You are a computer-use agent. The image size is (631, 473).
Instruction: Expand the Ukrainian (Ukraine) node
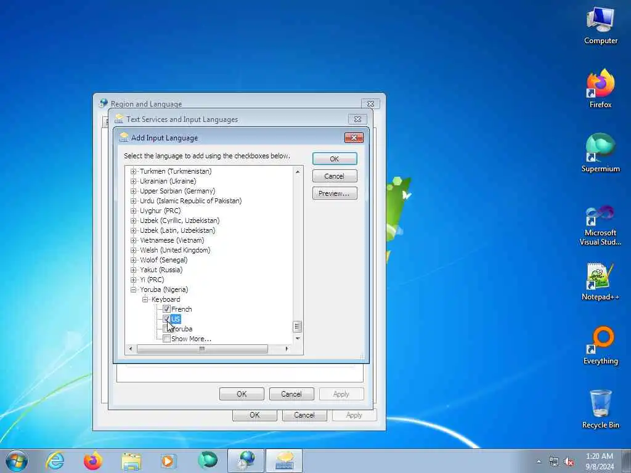point(134,181)
